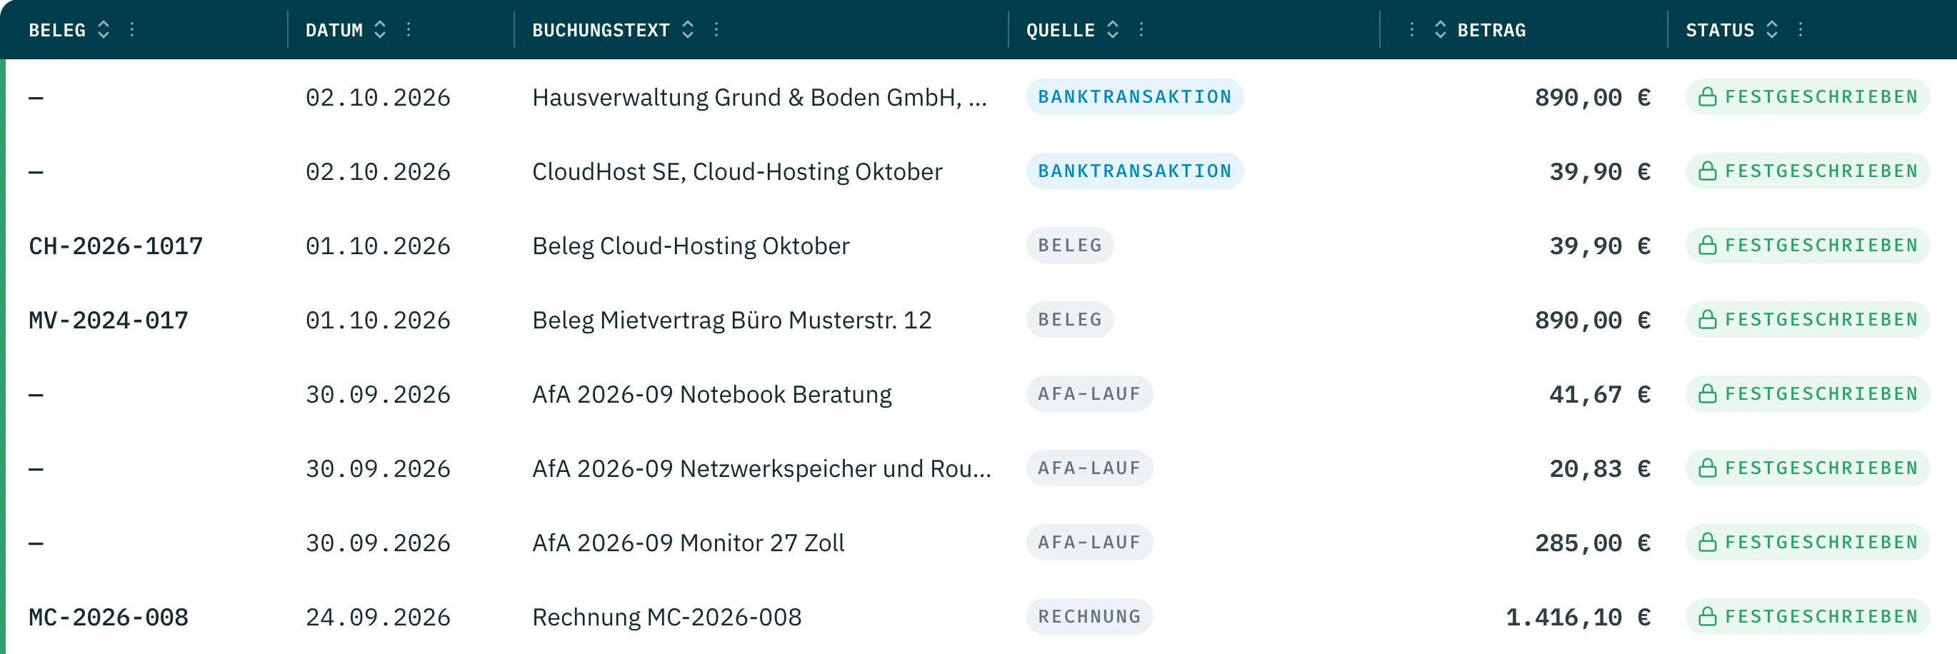
Task: Open the Quelle column options menu
Action: click(1141, 29)
